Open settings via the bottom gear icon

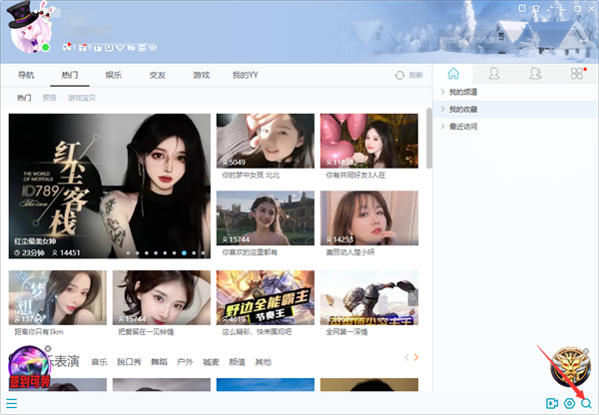[x=569, y=403]
